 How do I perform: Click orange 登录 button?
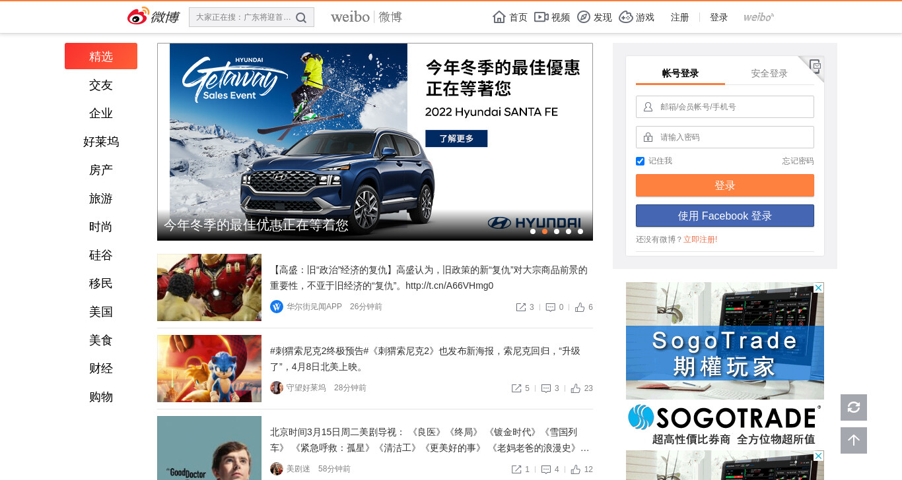725,185
